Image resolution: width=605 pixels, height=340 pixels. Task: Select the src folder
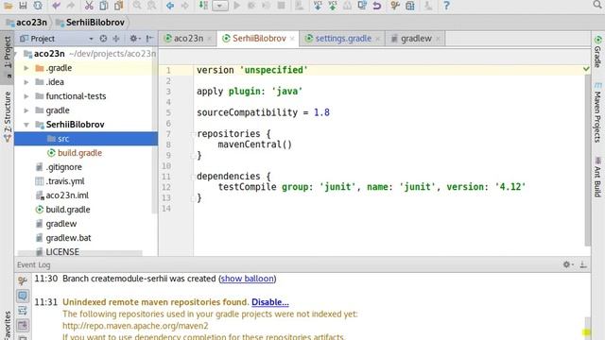[x=86, y=139]
